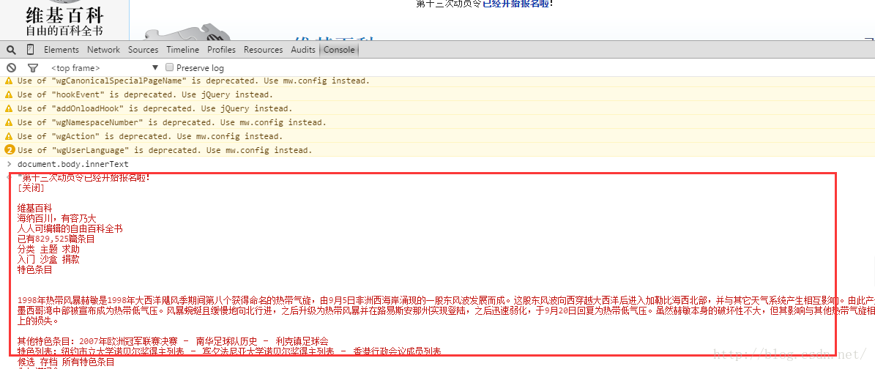
Task: Click the wgCanonicalSpecialPageName deprecation message
Action: pos(193,81)
